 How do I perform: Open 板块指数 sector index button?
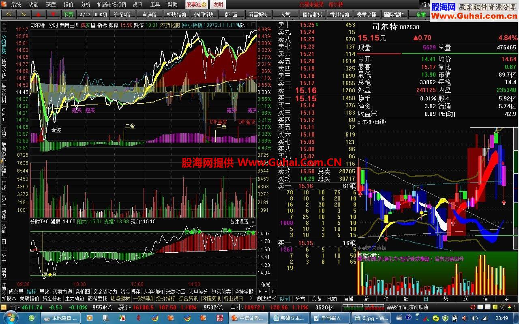pos(176,14)
